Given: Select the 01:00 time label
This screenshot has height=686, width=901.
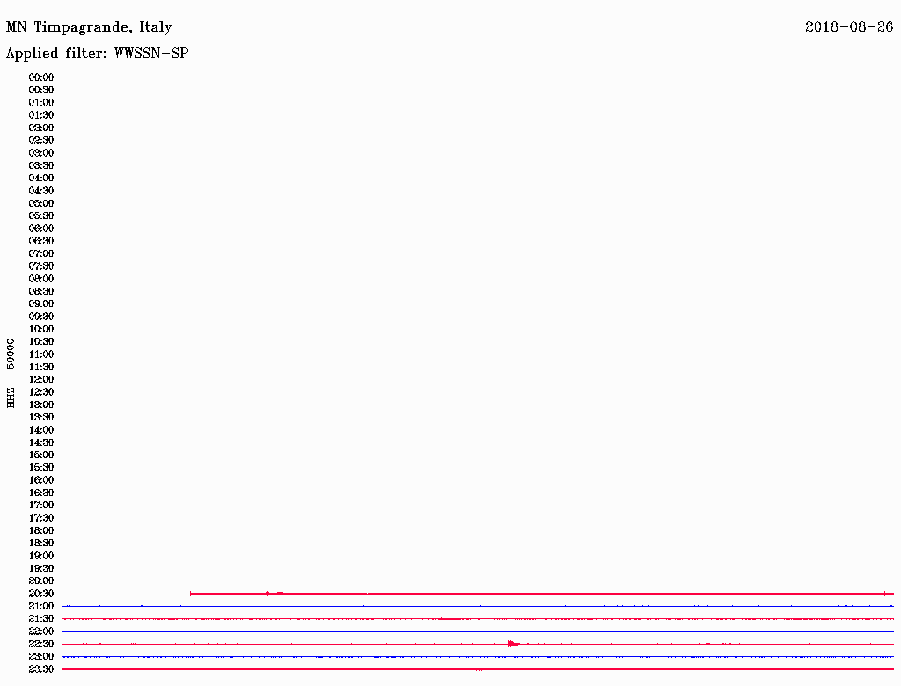Looking at the screenshot, I should [41, 102].
